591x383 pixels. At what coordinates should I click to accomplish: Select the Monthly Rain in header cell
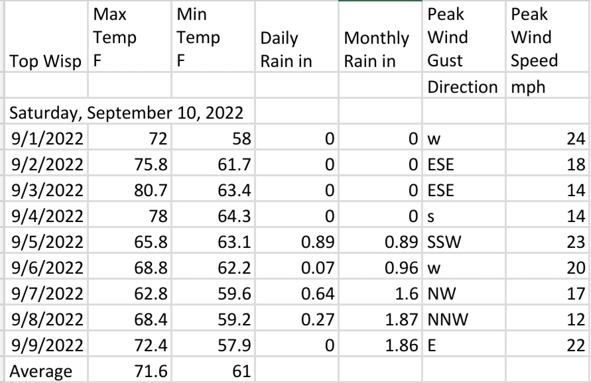(x=381, y=36)
